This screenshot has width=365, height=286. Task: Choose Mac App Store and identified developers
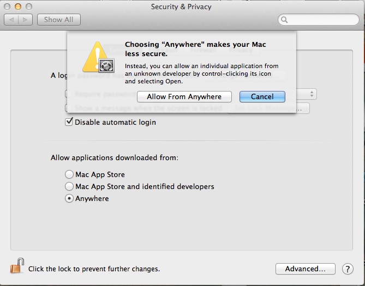click(69, 186)
